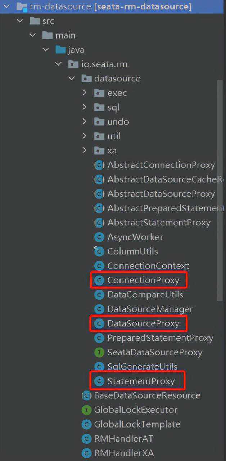Collapse the src folder

pyautogui.click(x=20, y=21)
